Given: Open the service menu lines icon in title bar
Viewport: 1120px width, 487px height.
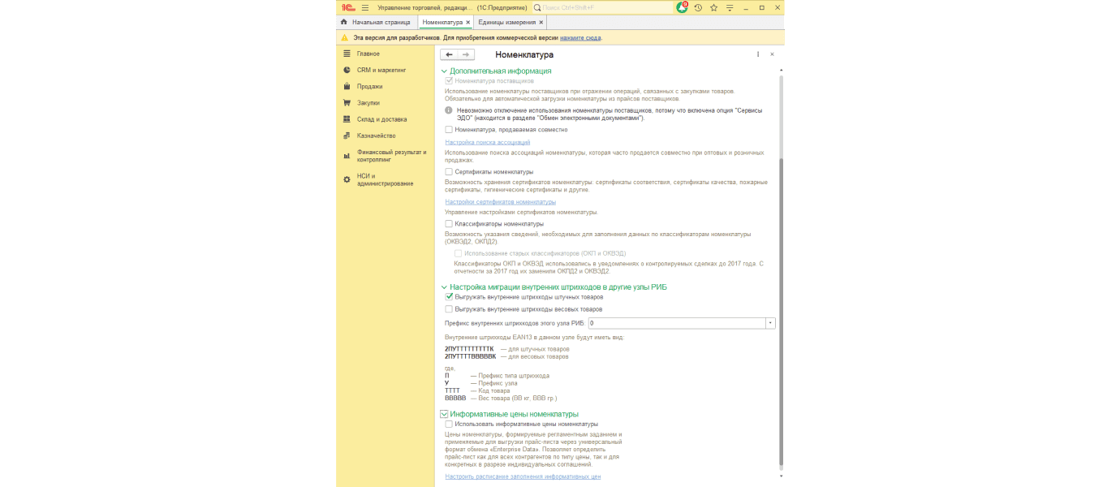Looking at the screenshot, I should [730, 7].
